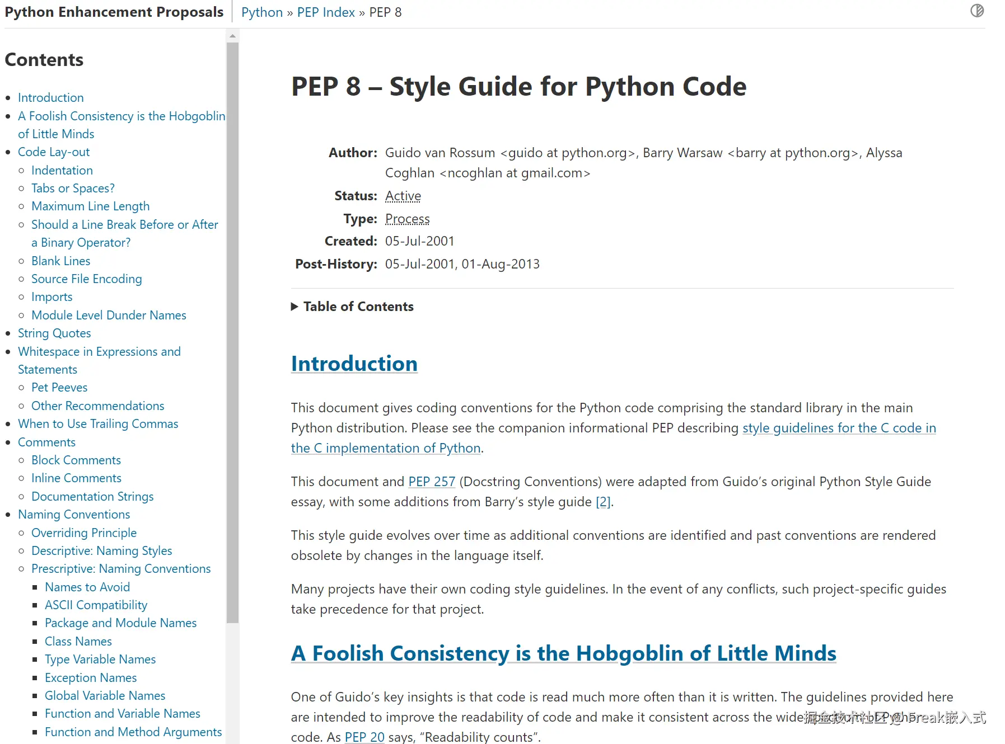Open Module Level Dunder Names entry

click(x=109, y=315)
